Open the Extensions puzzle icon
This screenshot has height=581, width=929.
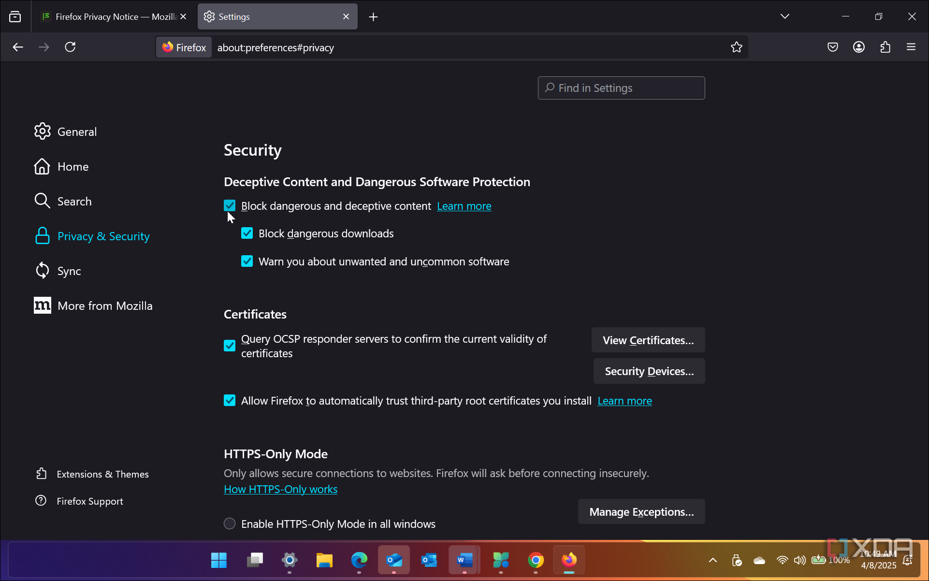point(885,47)
